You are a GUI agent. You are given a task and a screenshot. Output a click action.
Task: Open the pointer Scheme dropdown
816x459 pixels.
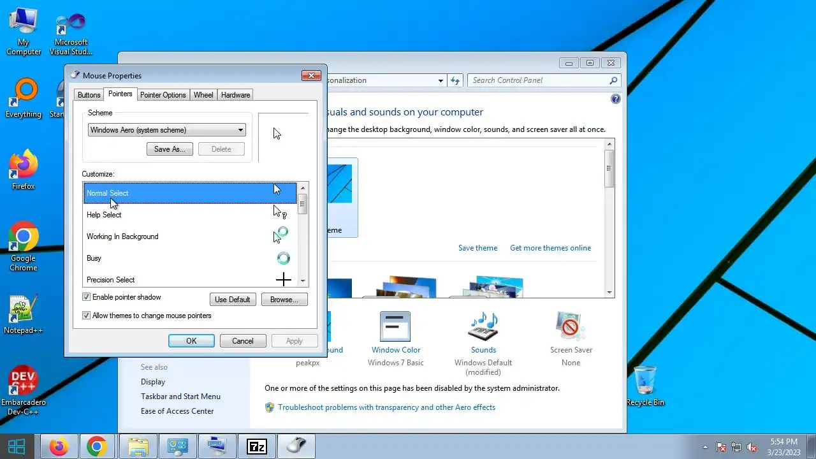coord(166,130)
